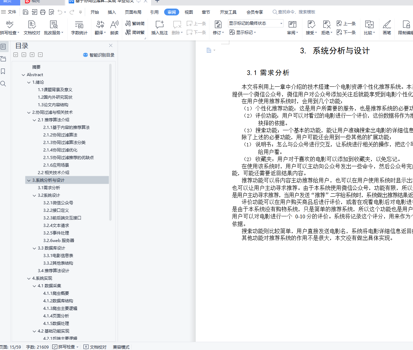Screen dimensions: 413x350
Task: Click 文档校对 document proofreading icon
Action: point(32,28)
